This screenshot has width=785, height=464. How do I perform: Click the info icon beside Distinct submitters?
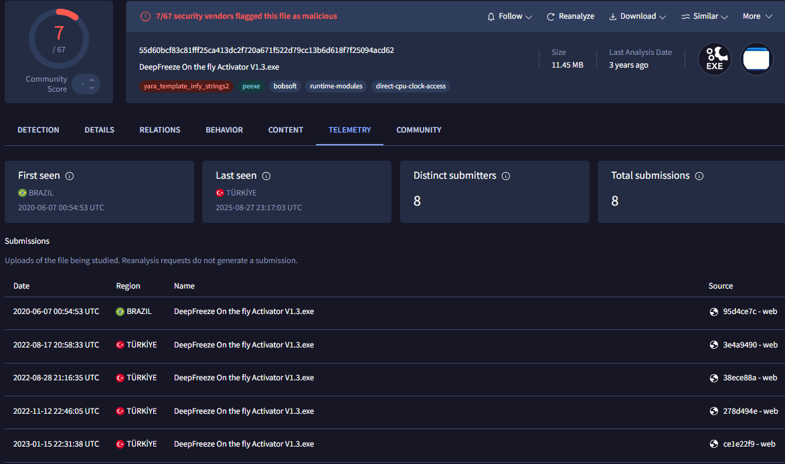tap(506, 176)
